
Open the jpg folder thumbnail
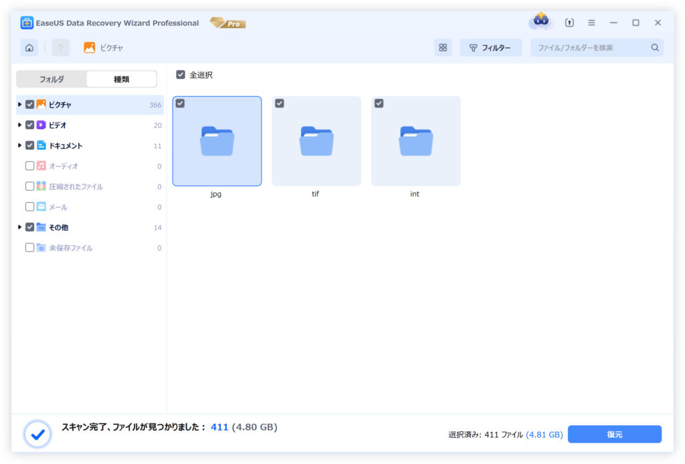point(217,141)
